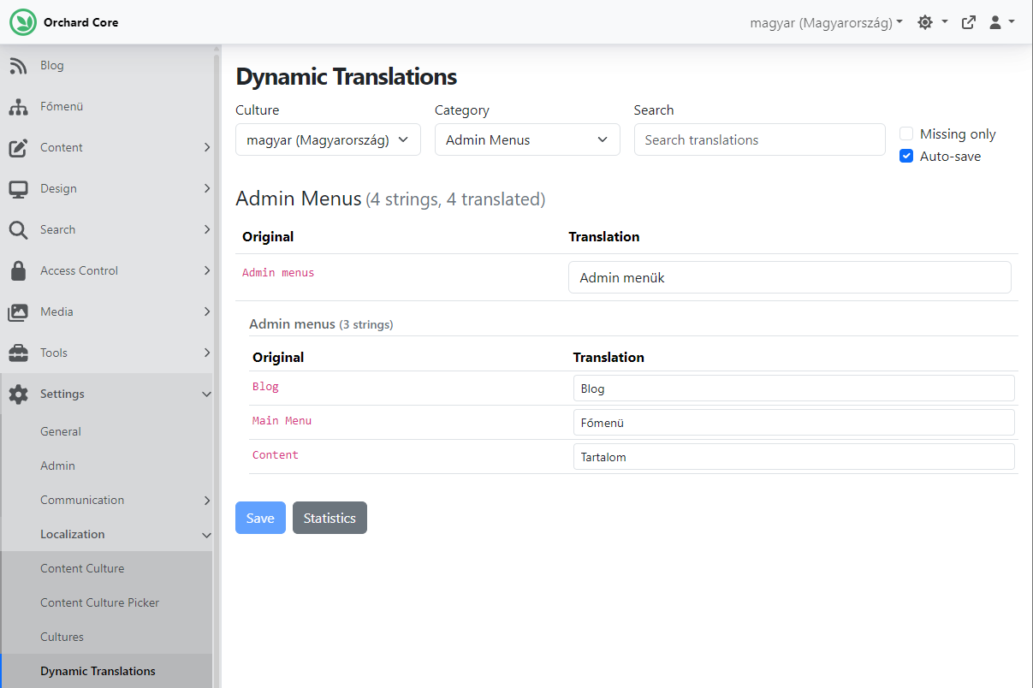Open the Főmenü sidebar menu item

106,106
